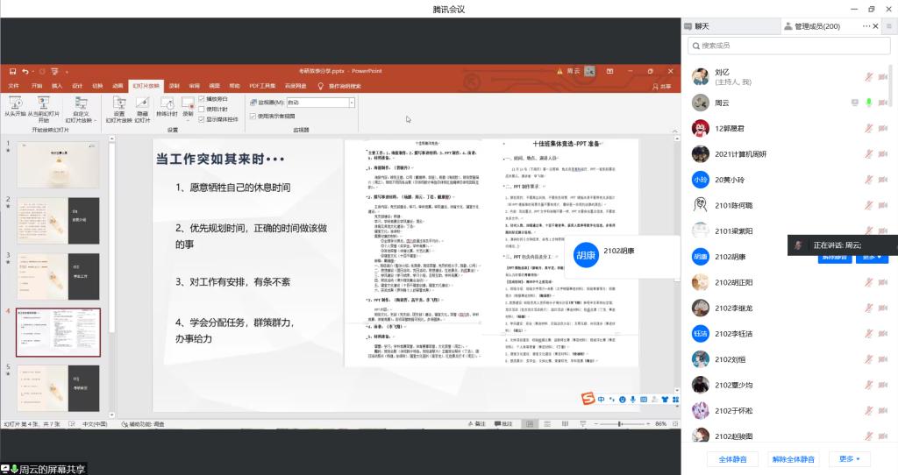Click the 全体静音 button
The height and width of the screenshot is (475, 898).
[732, 458]
